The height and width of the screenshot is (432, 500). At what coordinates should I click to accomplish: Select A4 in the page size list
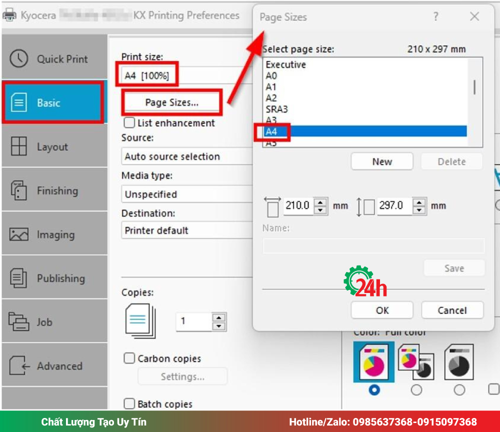click(x=365, y=131)
